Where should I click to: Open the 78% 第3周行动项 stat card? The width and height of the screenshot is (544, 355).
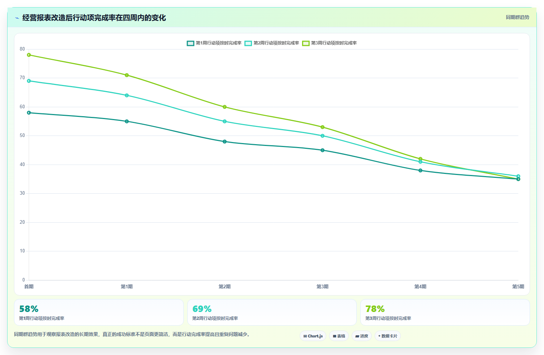pyautogui.click(x=445, y=312)
